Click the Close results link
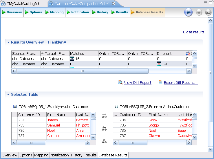Screen dimensions: 214x159 click(x=194, y=32)
